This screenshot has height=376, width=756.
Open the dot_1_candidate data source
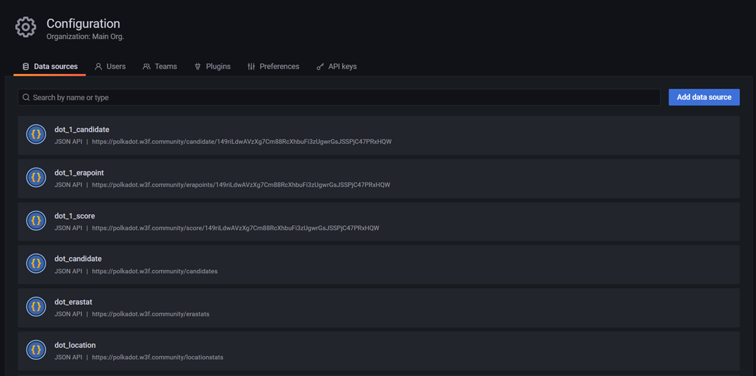82,130
